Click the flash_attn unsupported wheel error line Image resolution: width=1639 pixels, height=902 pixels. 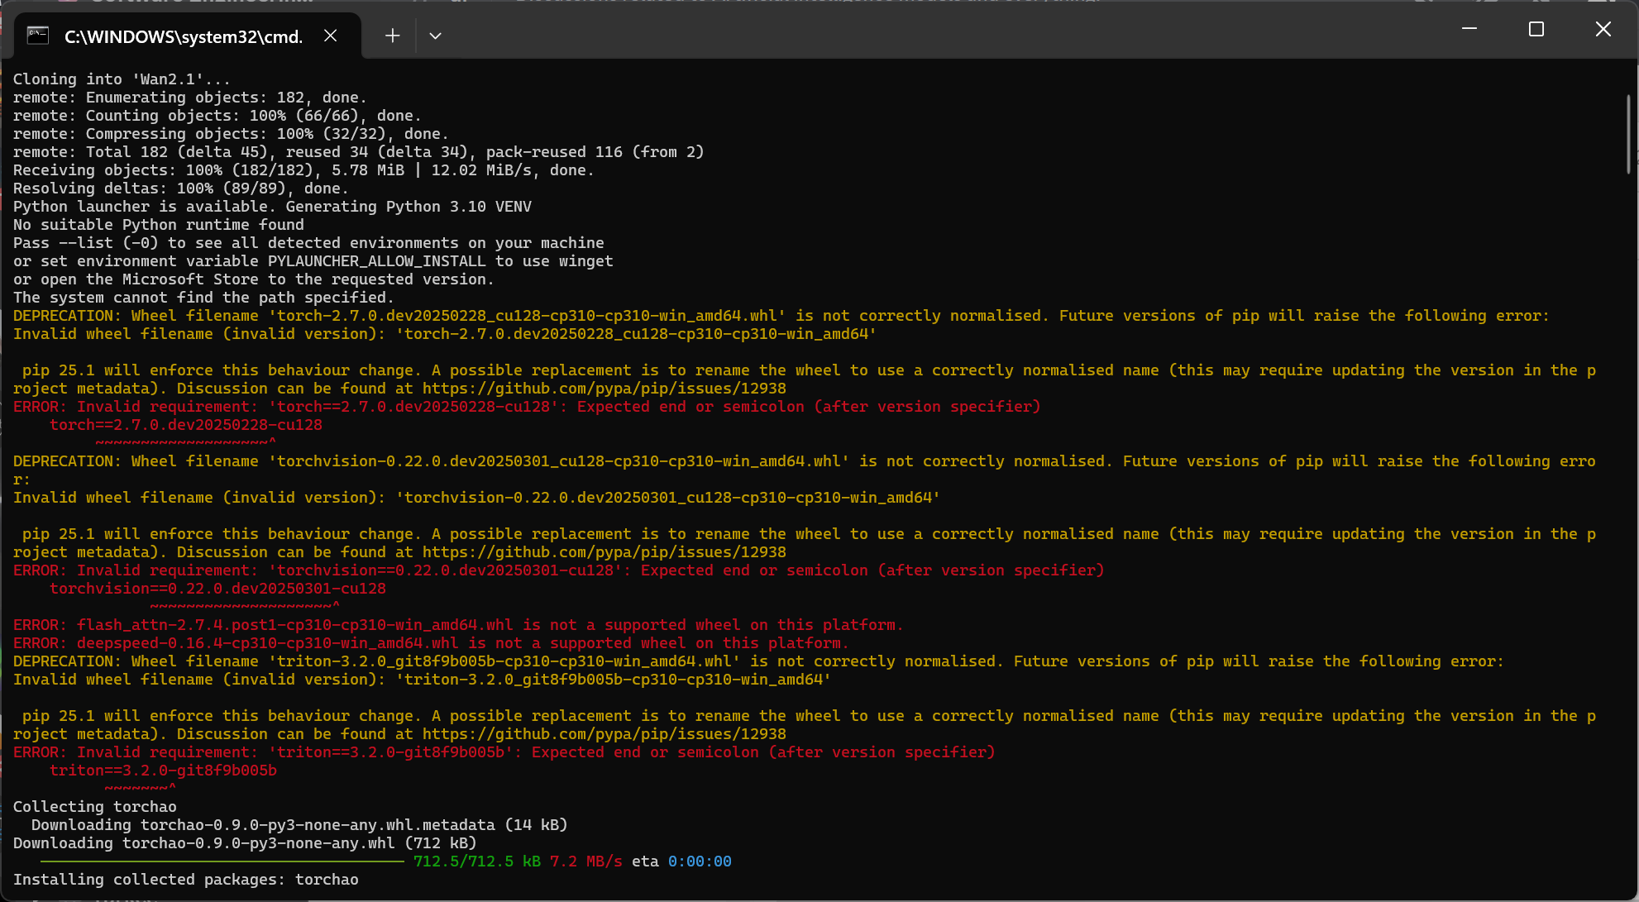[457, 625]
